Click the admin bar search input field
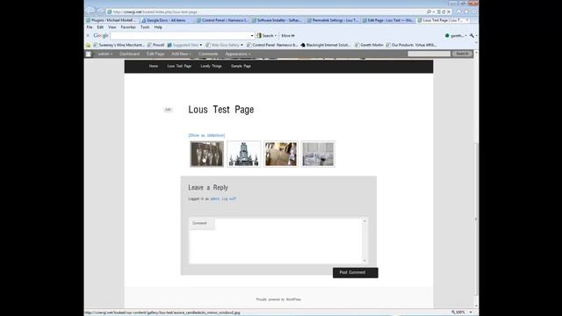The width and height of the screenshot is (562, 316). pos(429,54)
